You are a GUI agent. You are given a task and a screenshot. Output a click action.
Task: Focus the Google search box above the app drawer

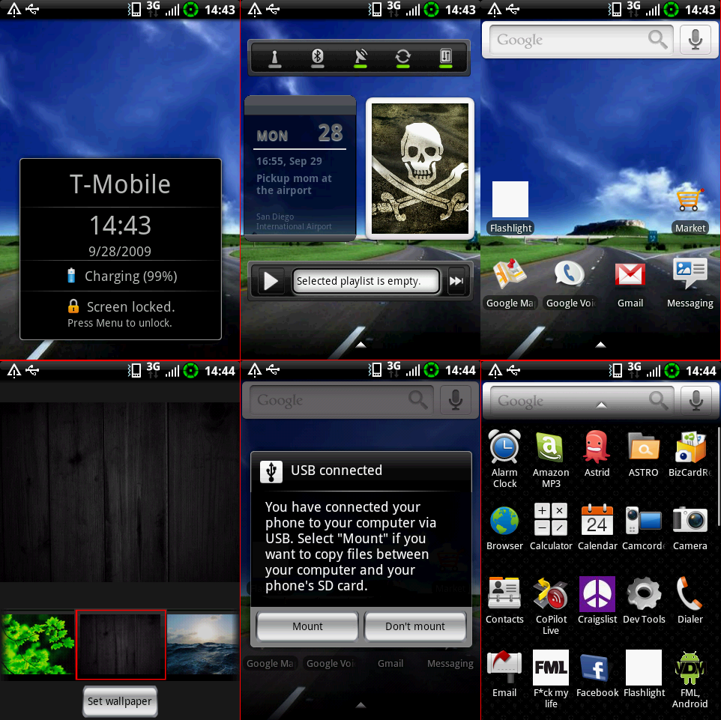[x=582, y=401]
